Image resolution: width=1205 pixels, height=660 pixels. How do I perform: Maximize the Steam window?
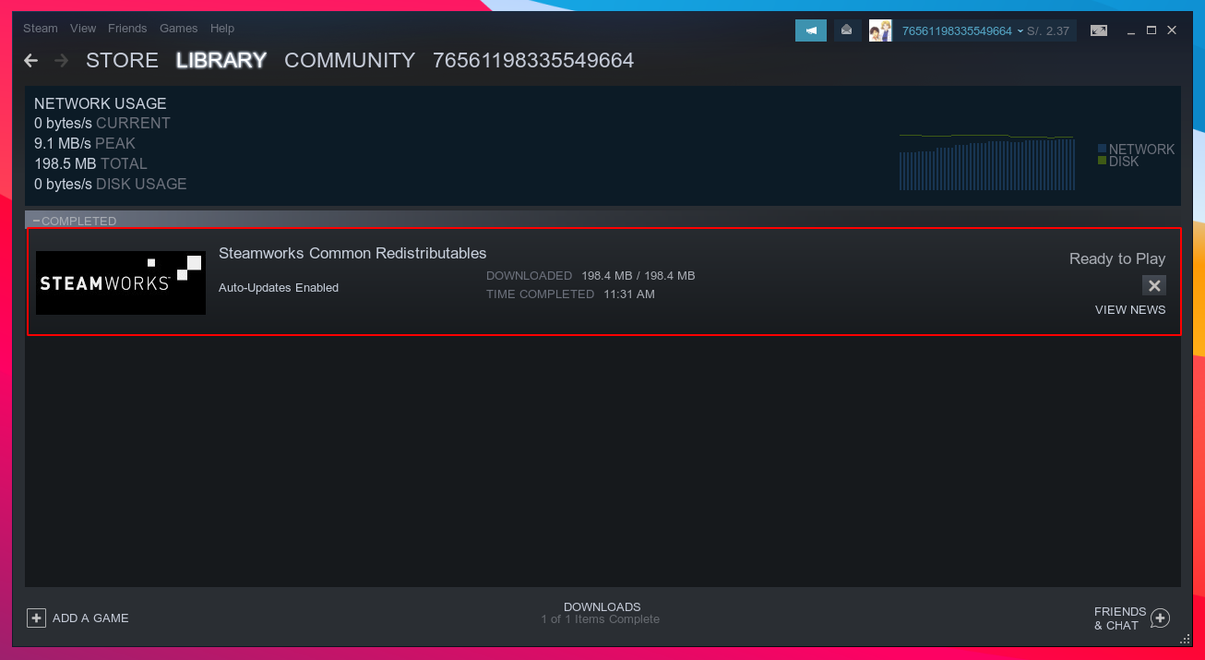pyautogui.click(x=1151, y=30)
